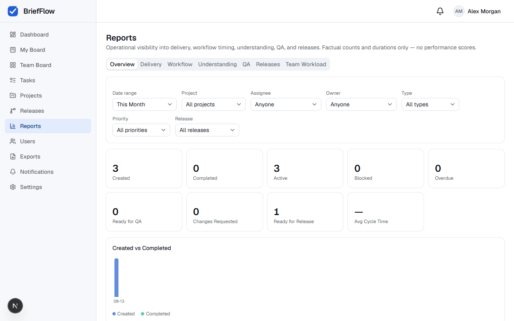Click the Tasks checklist icon in sidebar
514x321 pixels.
(13, 80)
